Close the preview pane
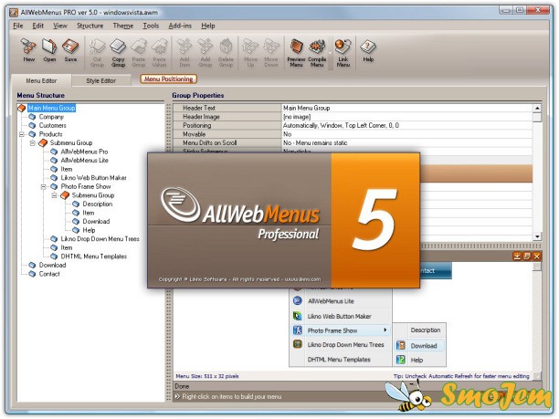 537,256
